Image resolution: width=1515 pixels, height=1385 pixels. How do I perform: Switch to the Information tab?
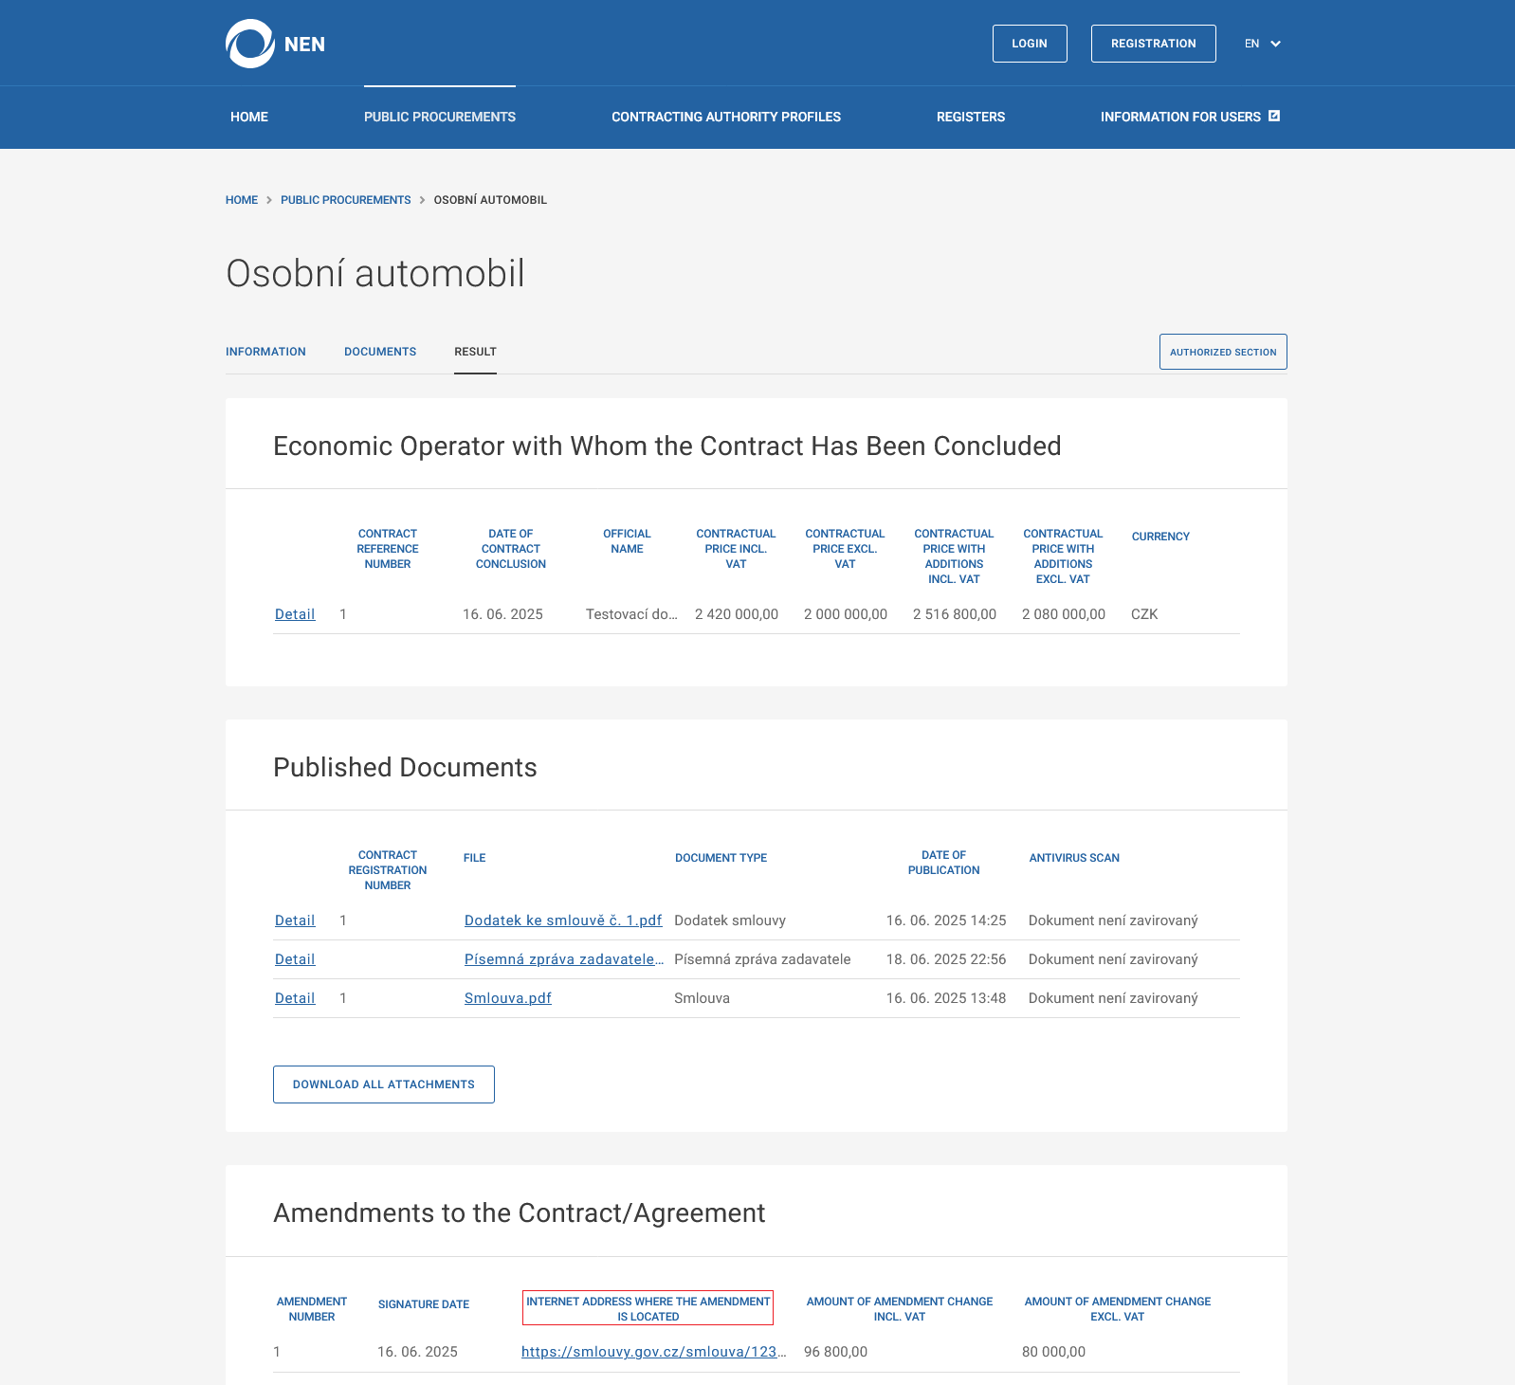click(265, 352)
